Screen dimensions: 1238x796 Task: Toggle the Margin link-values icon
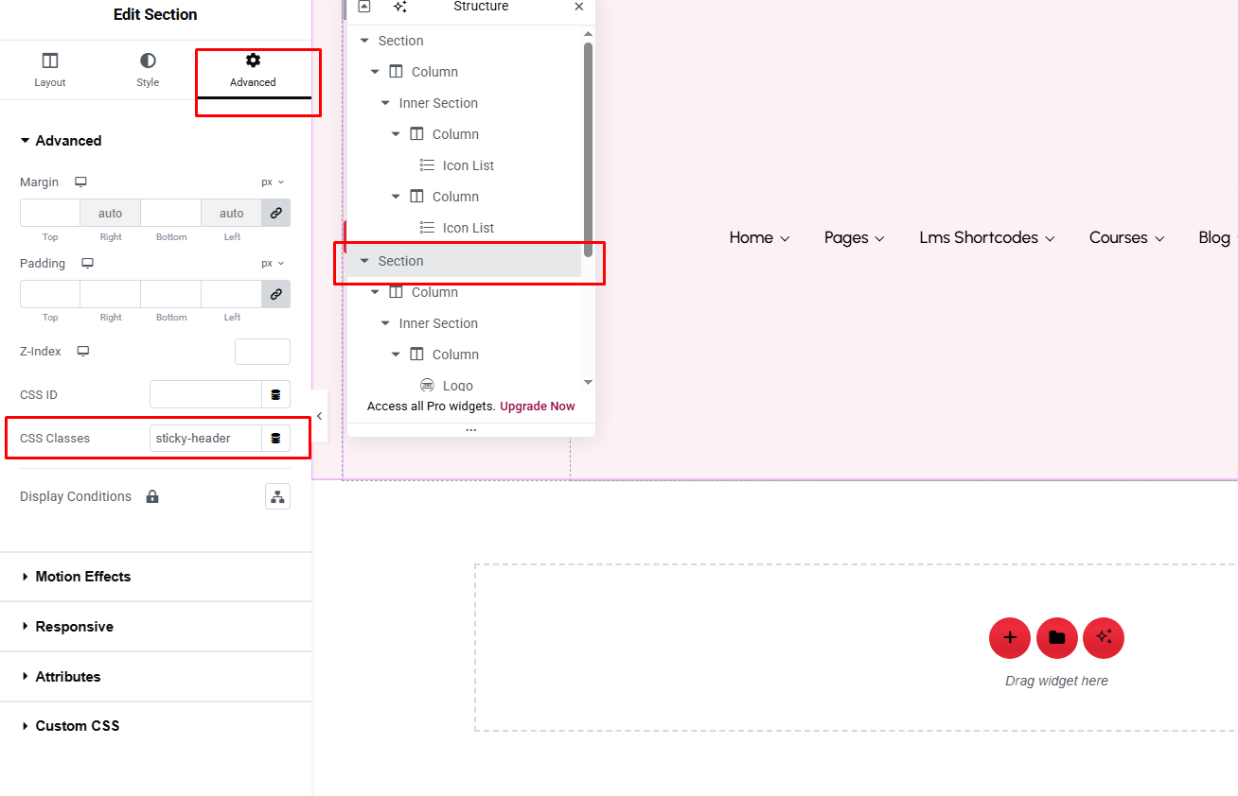[276, 213]
